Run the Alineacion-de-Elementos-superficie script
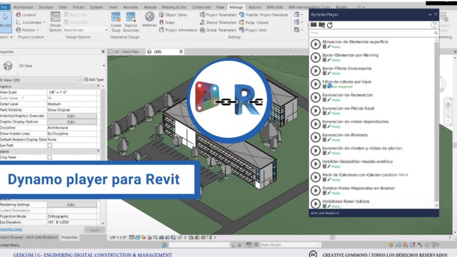 point(315,44)
